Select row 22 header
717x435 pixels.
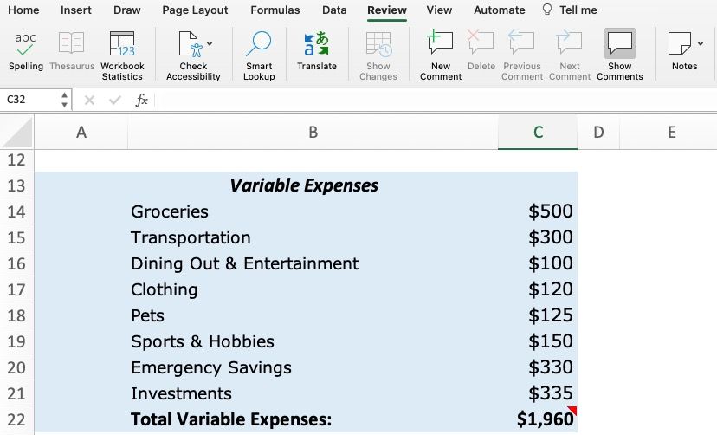click(16, 419)
